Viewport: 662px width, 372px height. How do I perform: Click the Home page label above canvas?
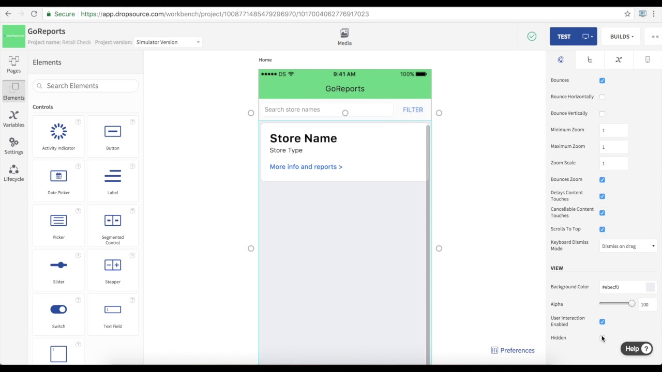(265, 60)
